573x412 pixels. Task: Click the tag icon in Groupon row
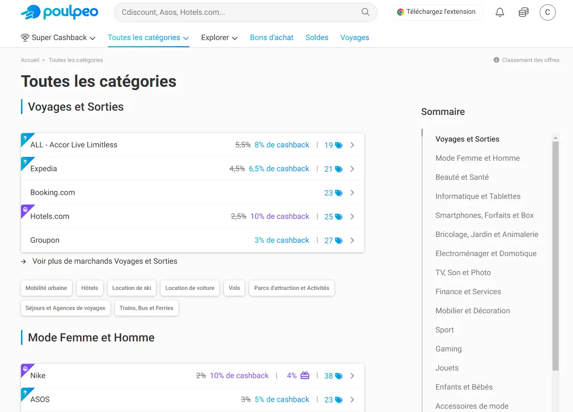(x=339, y=240)
